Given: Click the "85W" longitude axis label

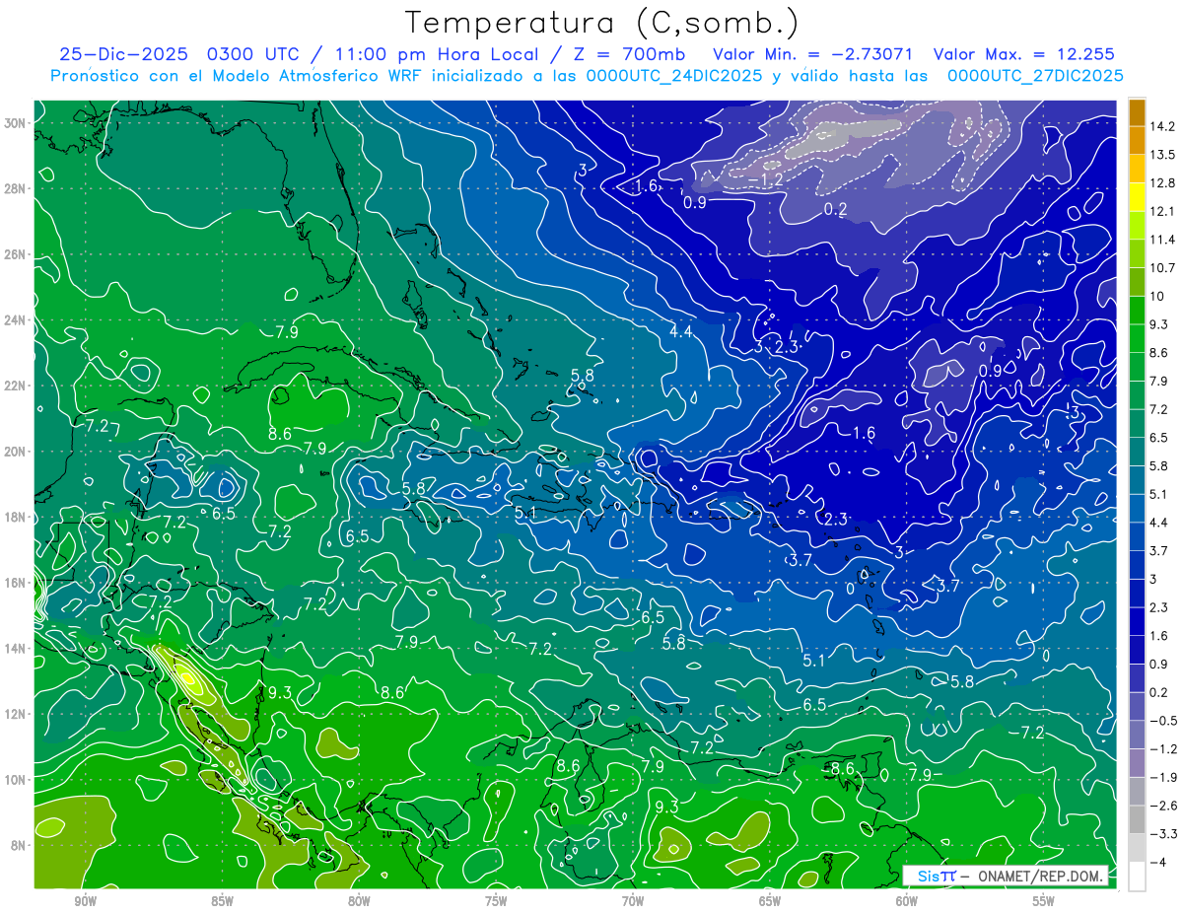Looking at the screenshot, I should pyautogui.click(x=222, y=901).
